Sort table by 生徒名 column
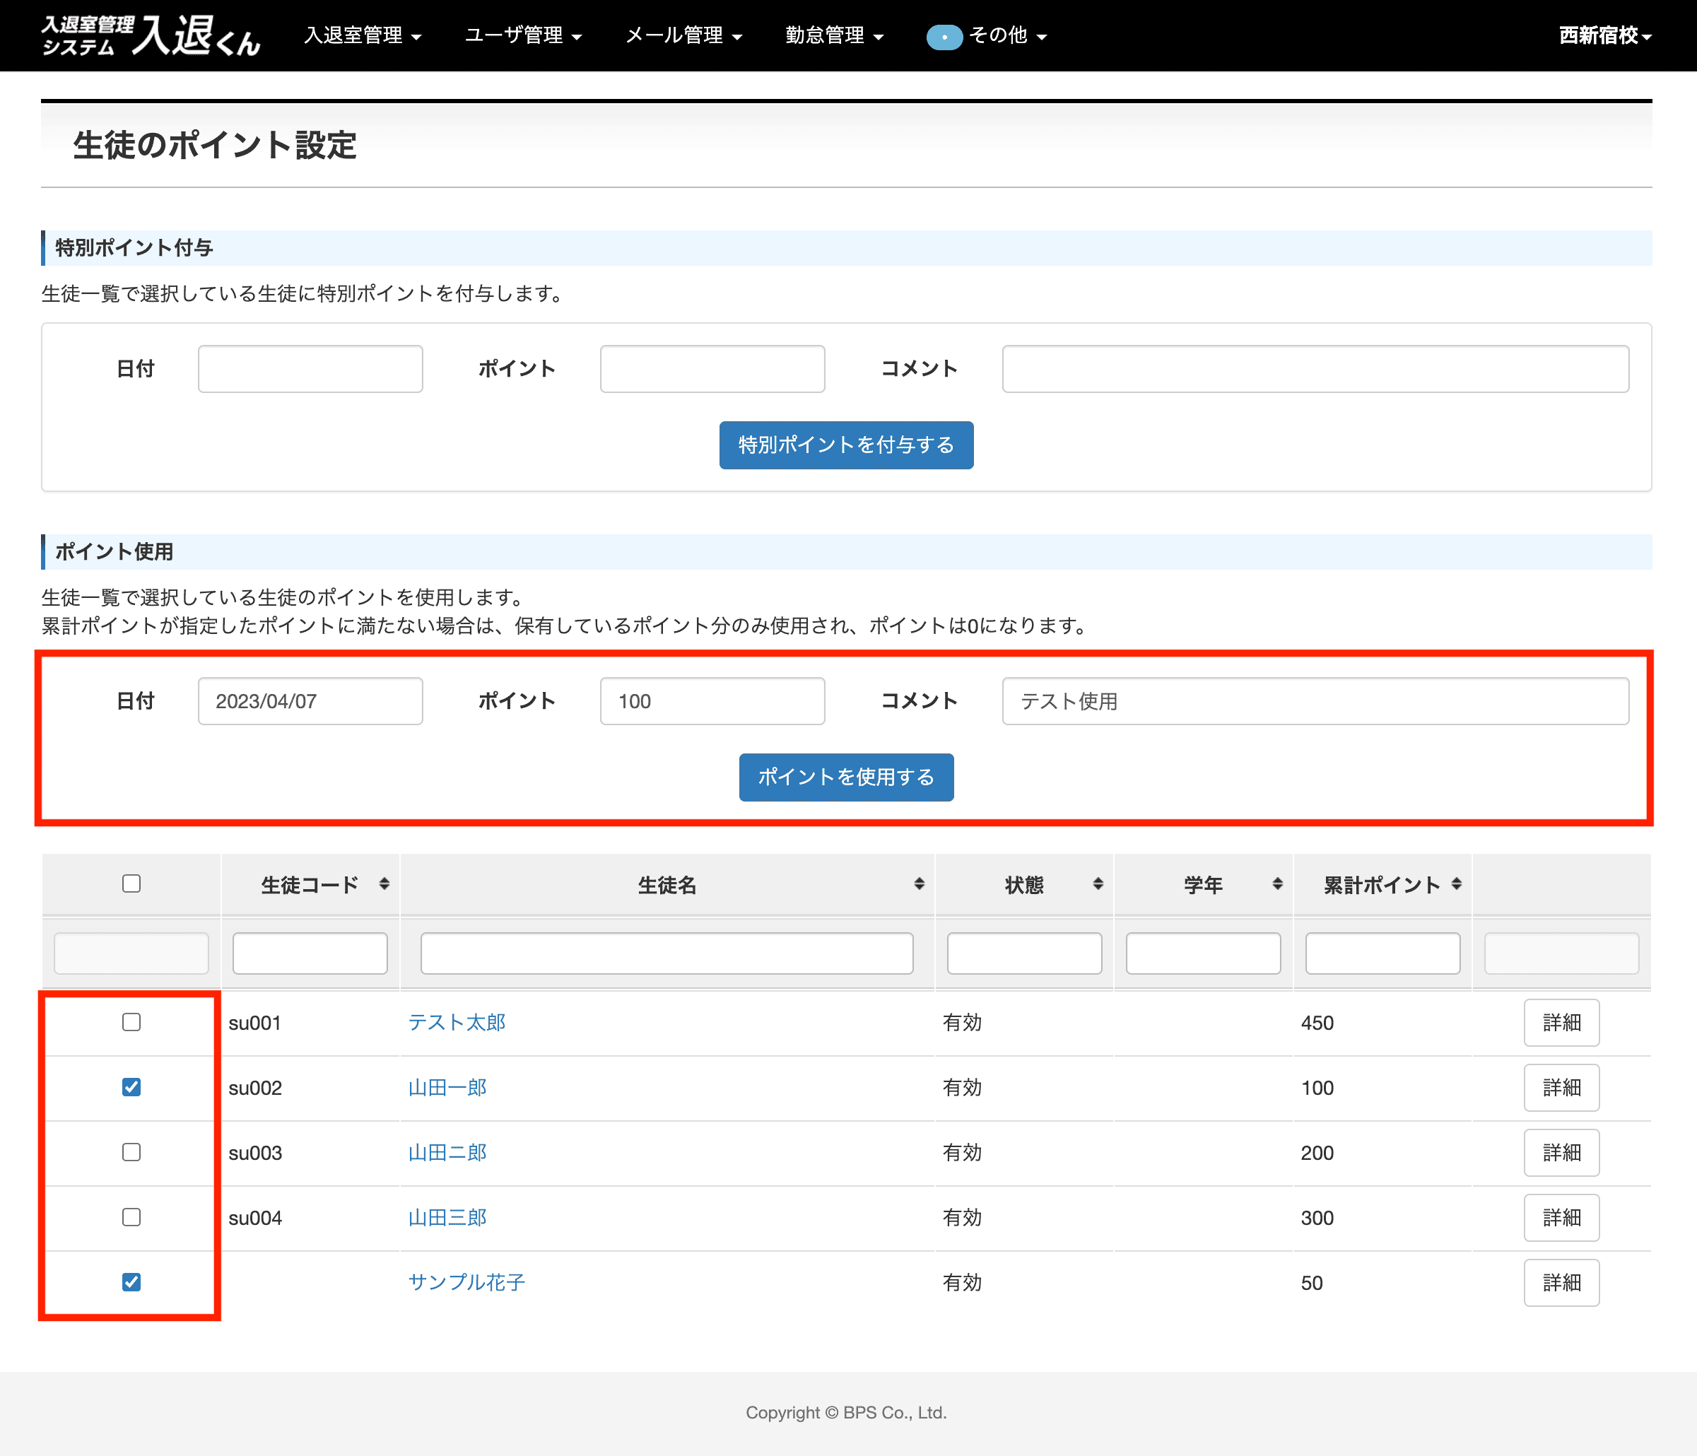Screen dimensions: 1697x1456 [x=667, y=884]
